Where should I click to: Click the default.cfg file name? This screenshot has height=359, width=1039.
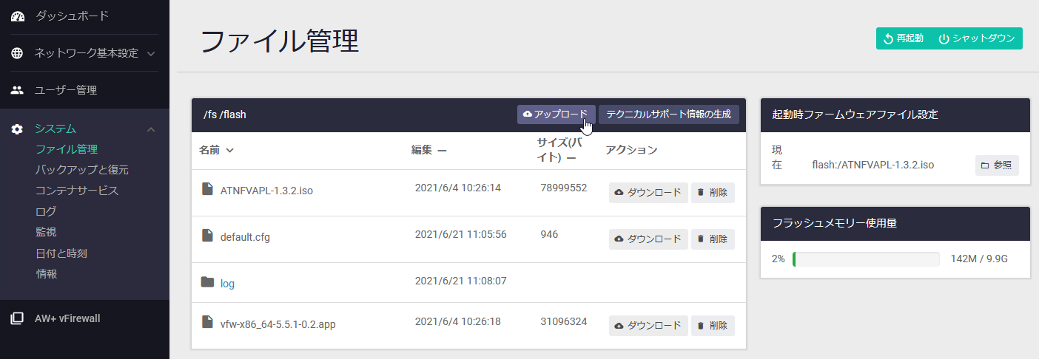click(245, 237)
